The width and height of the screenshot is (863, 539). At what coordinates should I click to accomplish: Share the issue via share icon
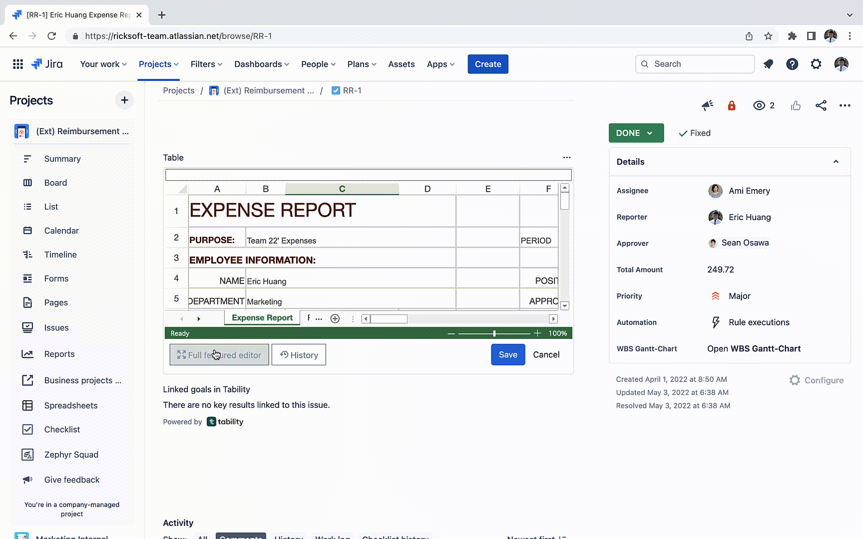(x=821, y=105)
